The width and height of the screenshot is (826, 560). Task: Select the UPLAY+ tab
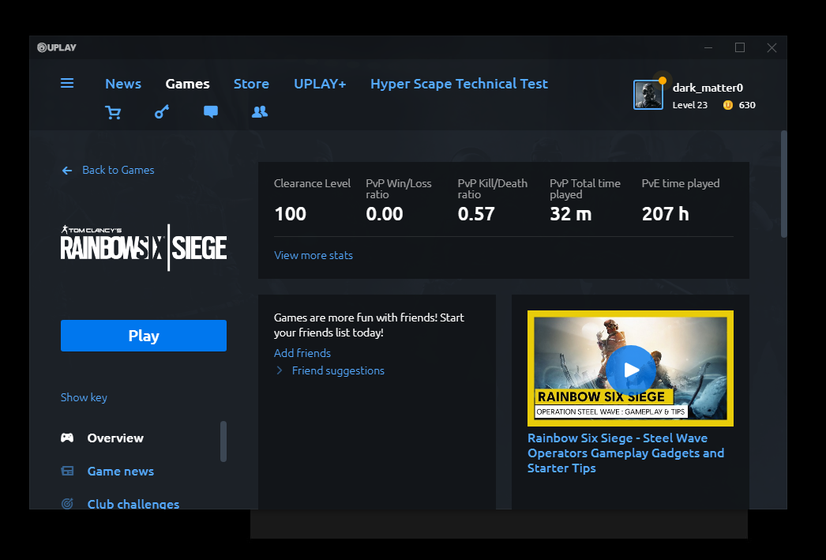click(x=320, y=84)
